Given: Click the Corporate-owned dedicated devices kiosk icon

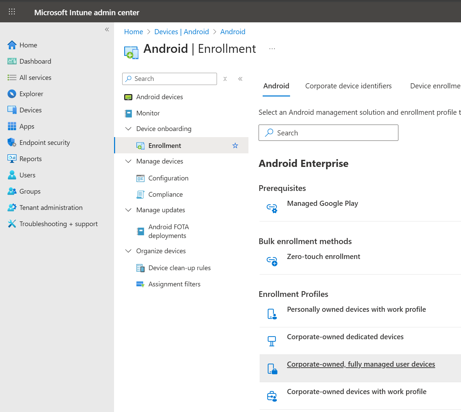Looking at the screenshot, I should pos(272,341).
